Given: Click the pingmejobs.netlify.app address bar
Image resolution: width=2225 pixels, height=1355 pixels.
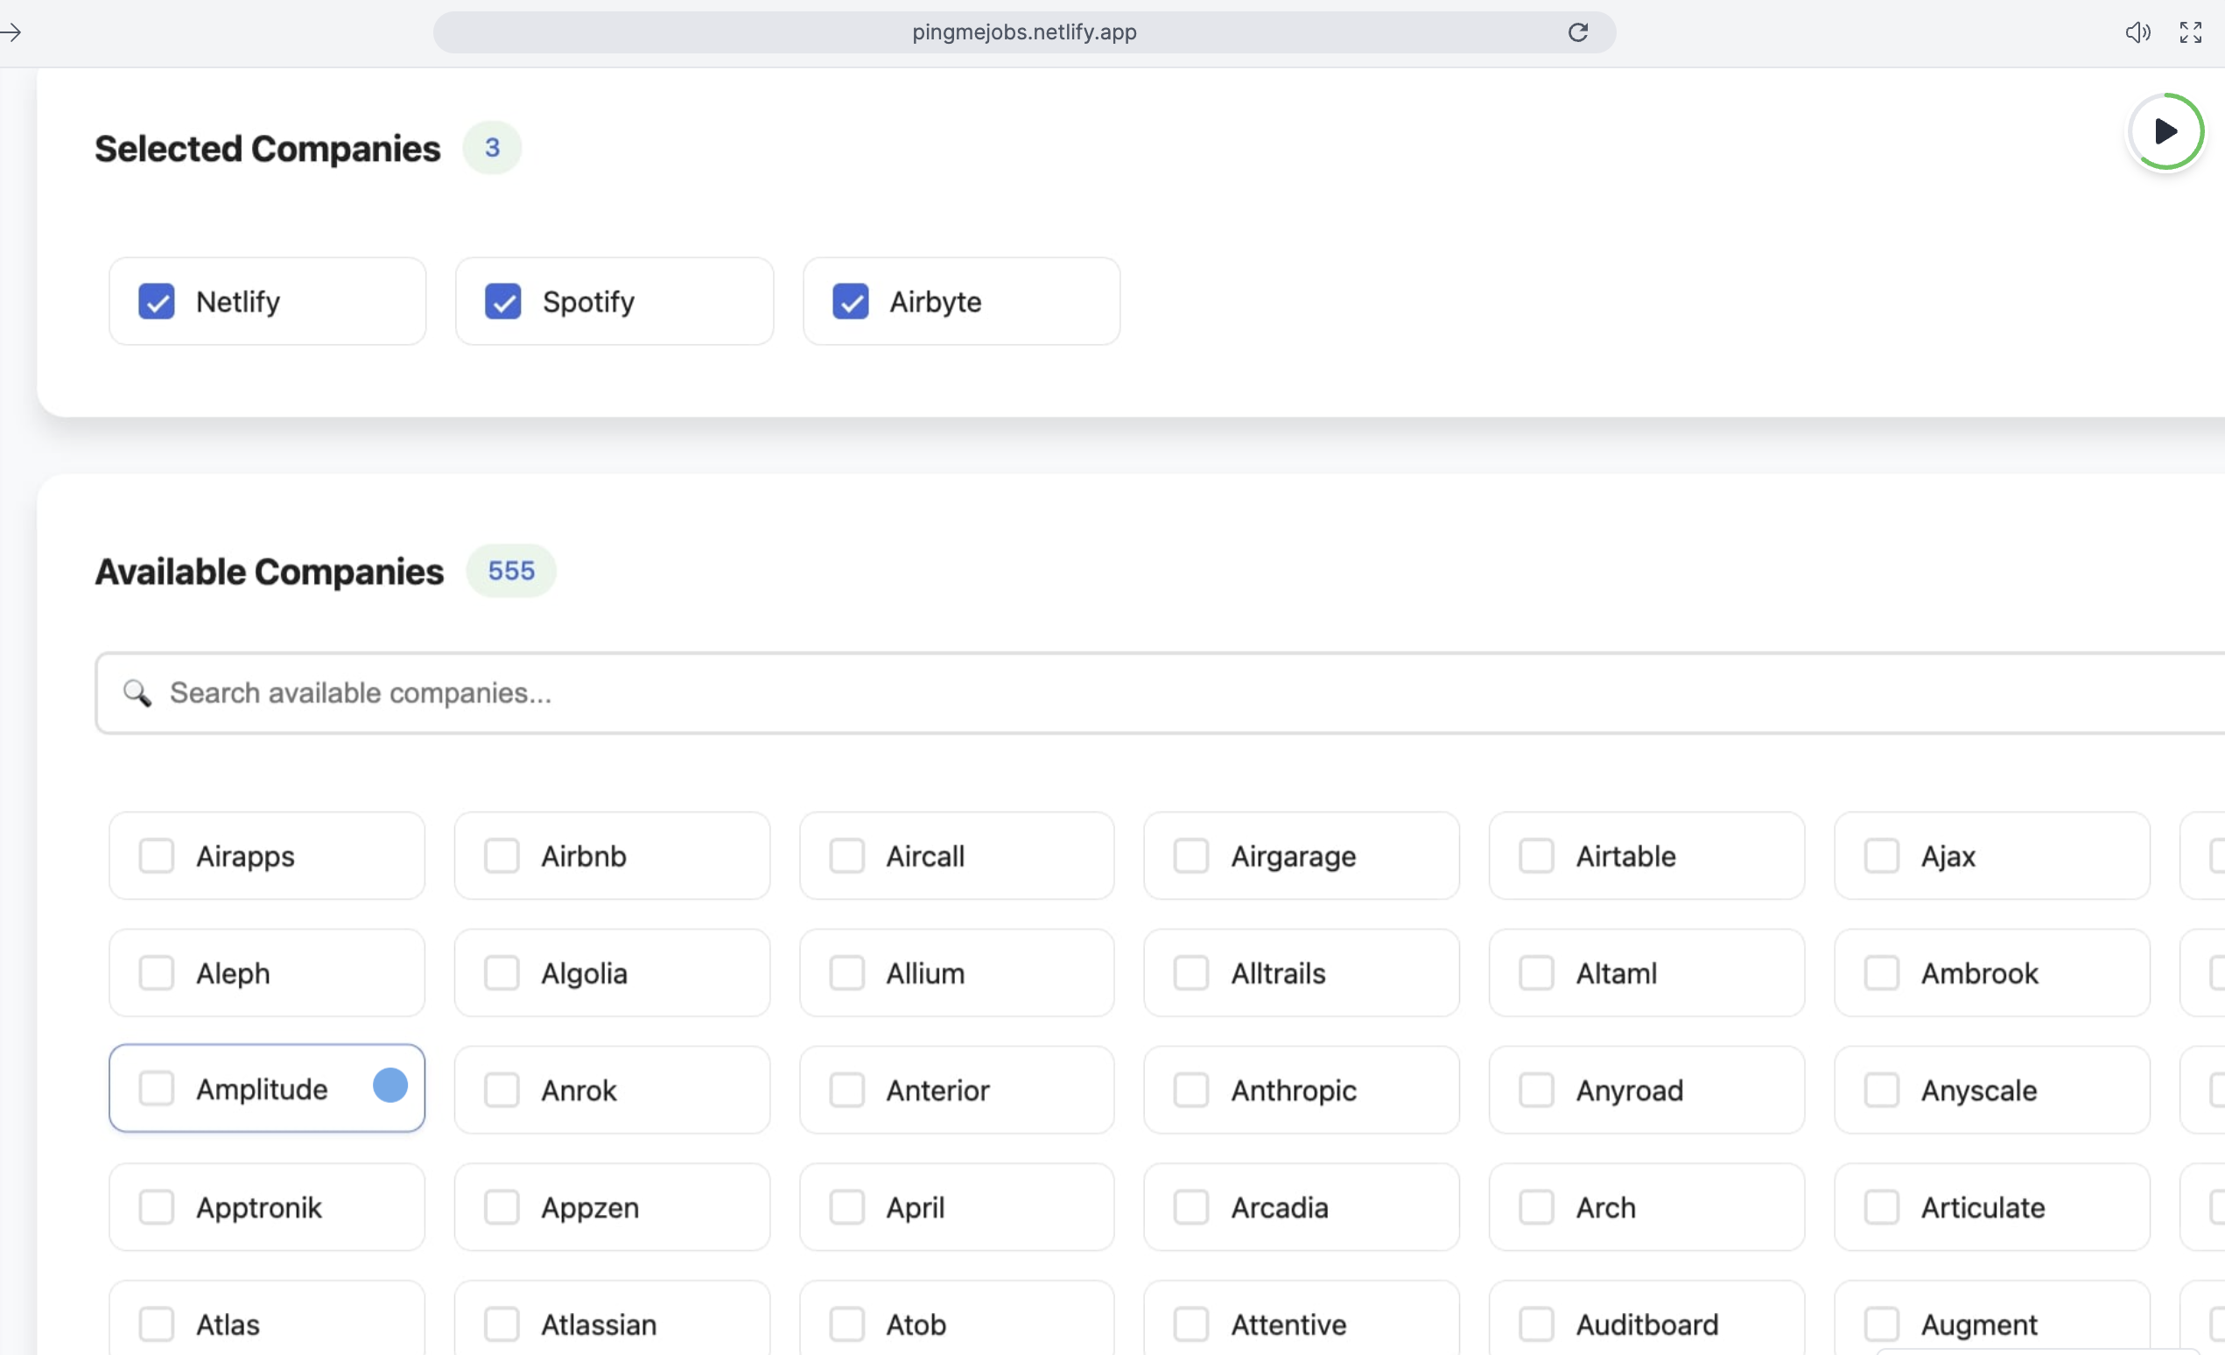Looking at the screenshot, I should click(x=1024, y=32).
